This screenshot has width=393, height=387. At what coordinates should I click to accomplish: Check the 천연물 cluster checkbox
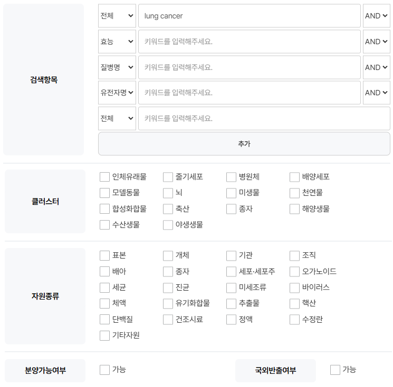click(294, 193)
